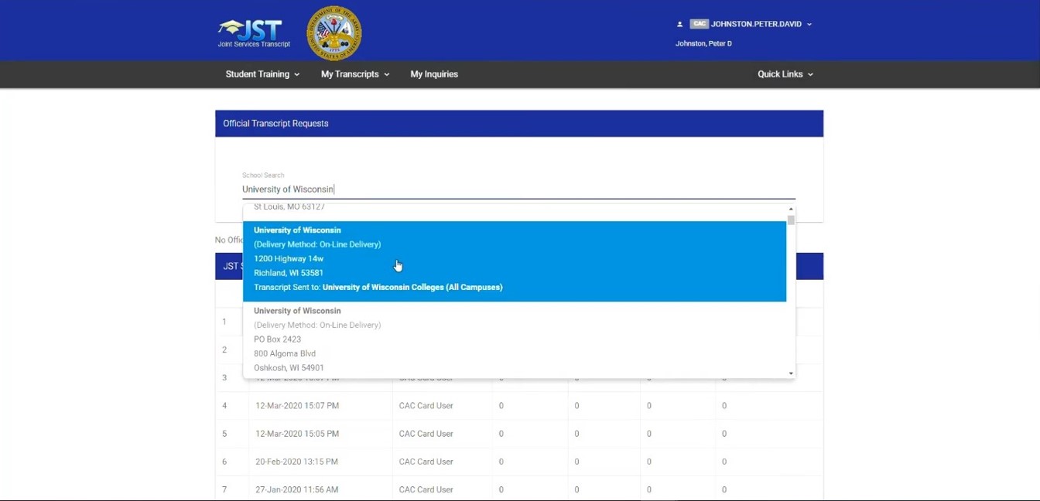Image resolution: width=1040 pixels, height=501 pixels.
Task: Expand the Student Training menu
Action: [x=262, y=73]
